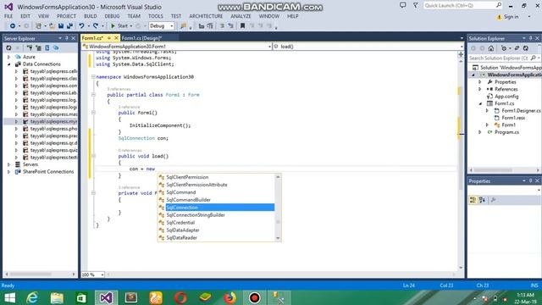
Task: Click Property Pages wrench icon in Properties
Action: coord(494,200)
